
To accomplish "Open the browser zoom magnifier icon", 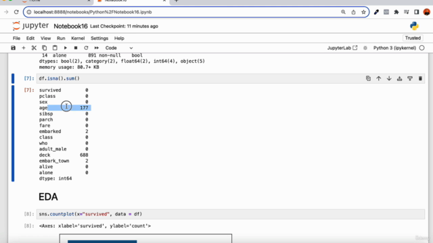I will [x=343, y=12].
